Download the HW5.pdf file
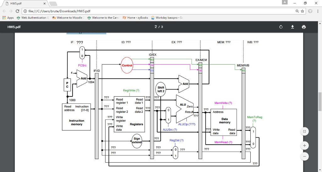 [292, 27]
